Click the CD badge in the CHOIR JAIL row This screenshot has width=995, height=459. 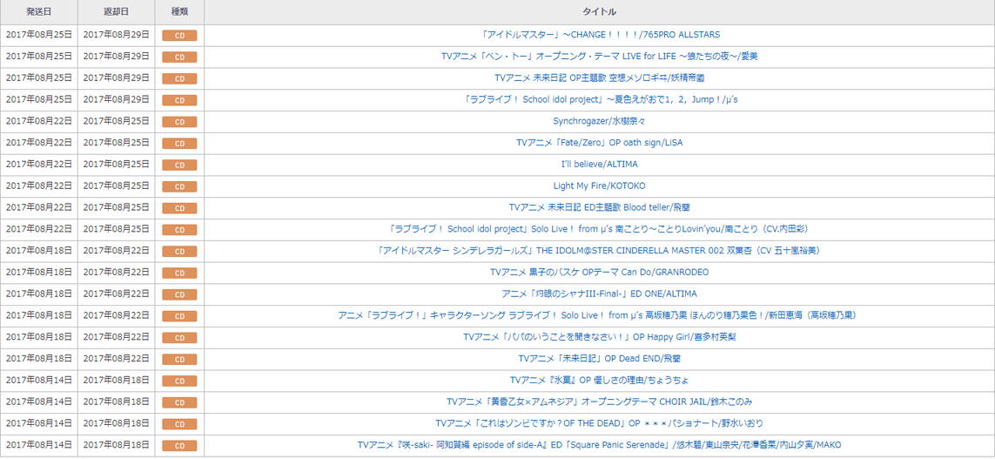pos(179,402)
